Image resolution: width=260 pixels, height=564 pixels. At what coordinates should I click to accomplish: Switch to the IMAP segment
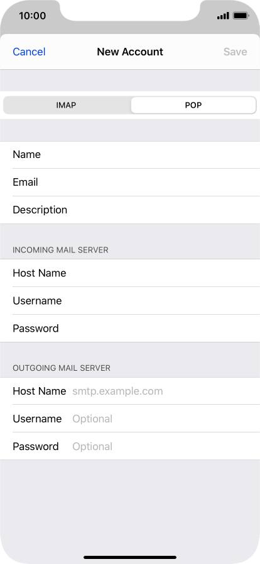pos(67,105)
